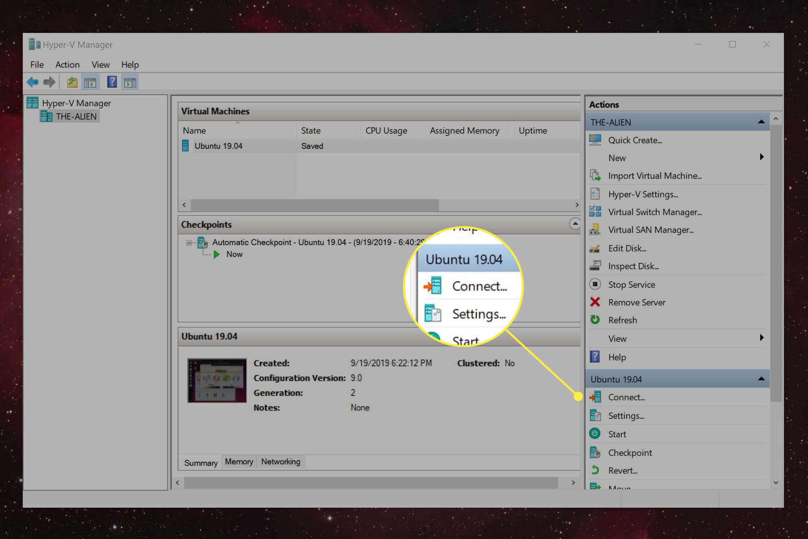Click the Edit Disk icon
The width and height of the screenshot is (808, 539).
tap(595, 248)
